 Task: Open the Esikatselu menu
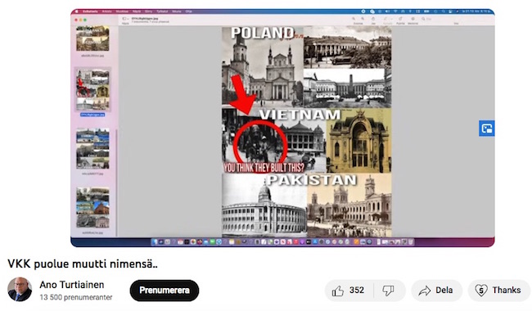tap(90, 11)
